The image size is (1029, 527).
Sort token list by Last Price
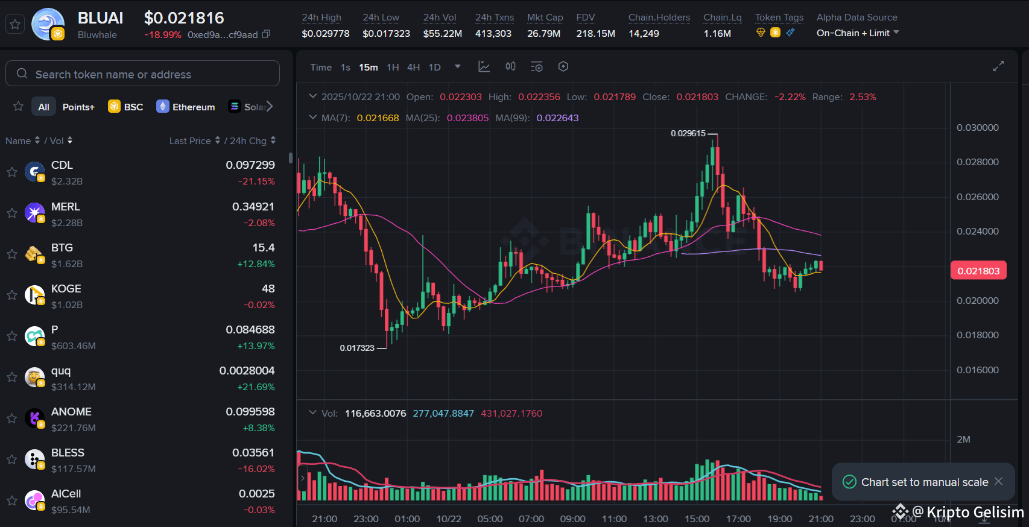click(194, 140)
